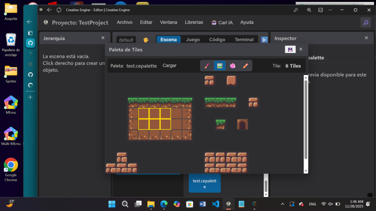376x211 pixels.
Task: Switch to the Juego tab
Action: point(193,40)
